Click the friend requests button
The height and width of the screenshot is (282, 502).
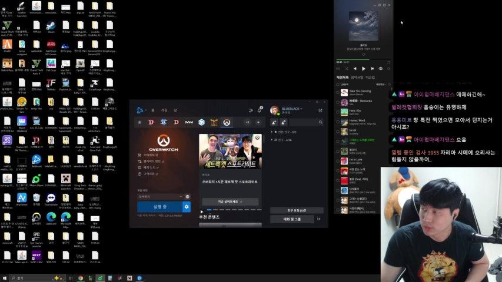(297, 210)
